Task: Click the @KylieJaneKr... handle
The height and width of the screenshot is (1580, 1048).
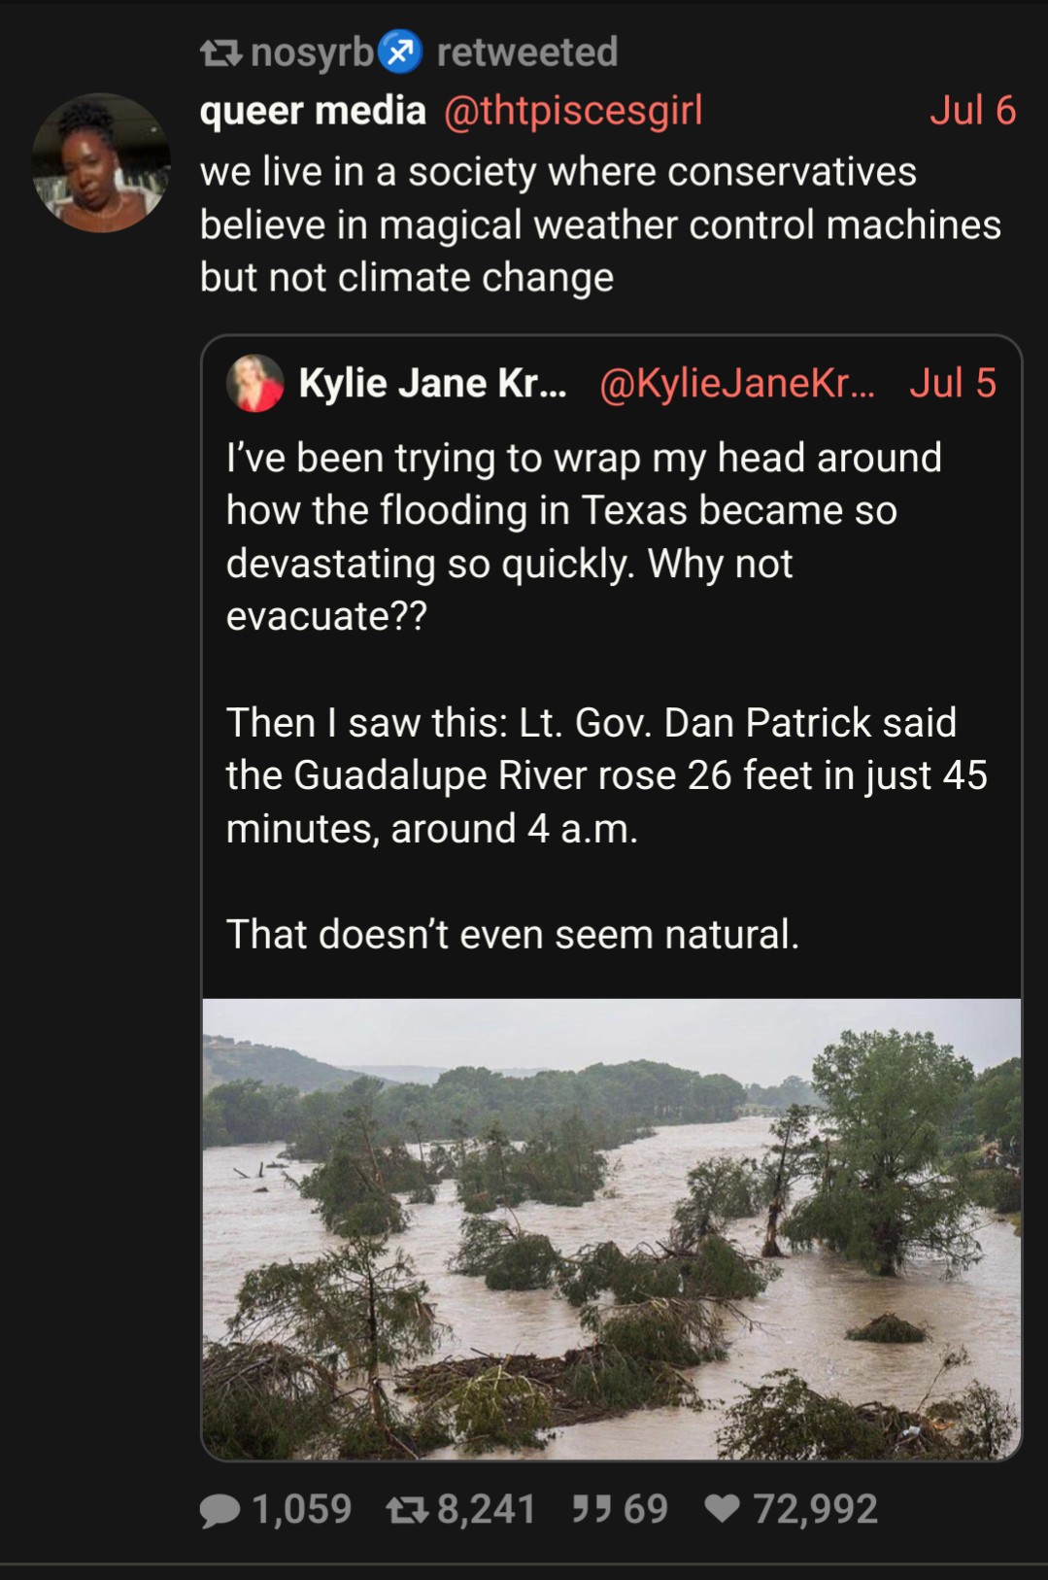Action: [736, 383]
